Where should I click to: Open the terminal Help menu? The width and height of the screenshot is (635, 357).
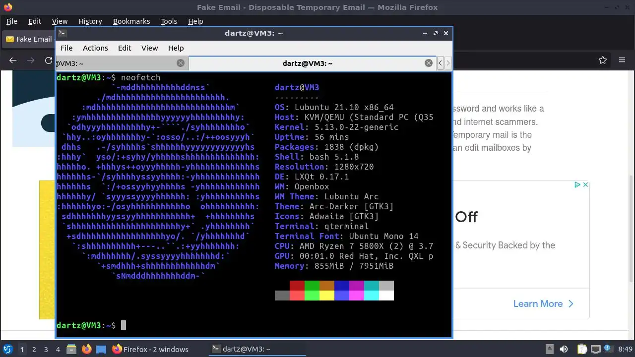click(x=176, y=48)
